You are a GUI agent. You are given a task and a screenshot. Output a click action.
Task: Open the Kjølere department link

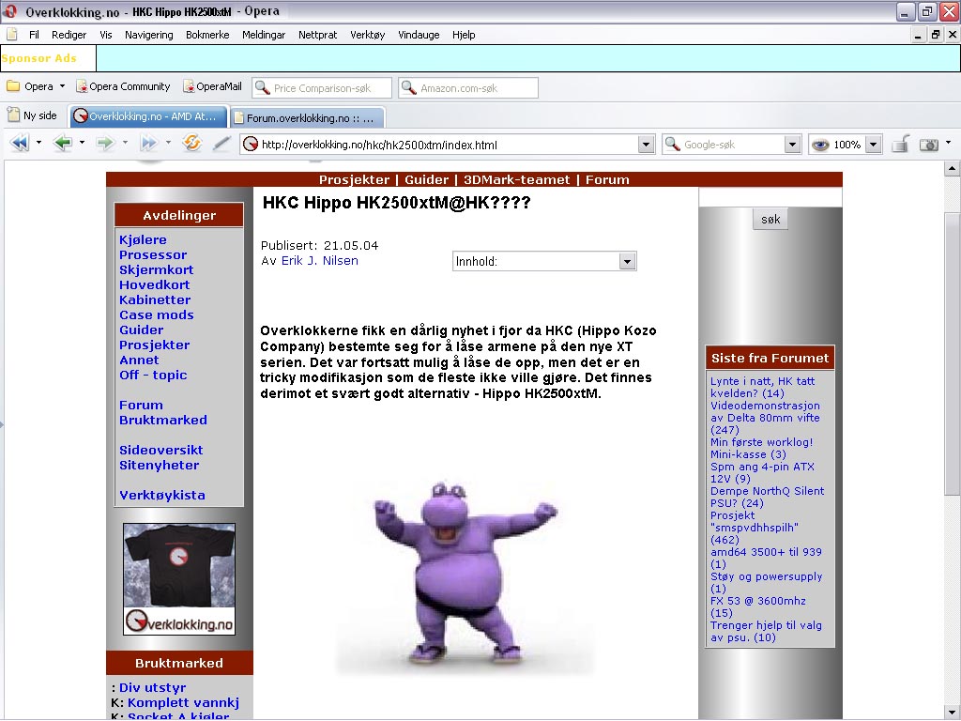click(x=143, y=239)
